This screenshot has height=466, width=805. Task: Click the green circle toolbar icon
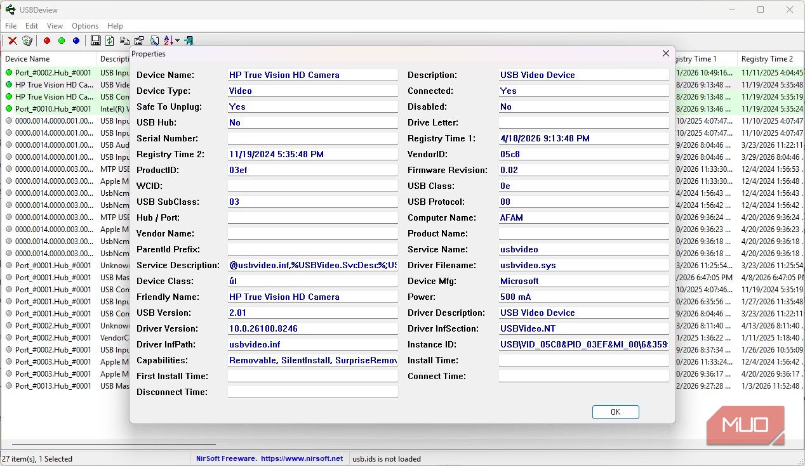[62, 41]
